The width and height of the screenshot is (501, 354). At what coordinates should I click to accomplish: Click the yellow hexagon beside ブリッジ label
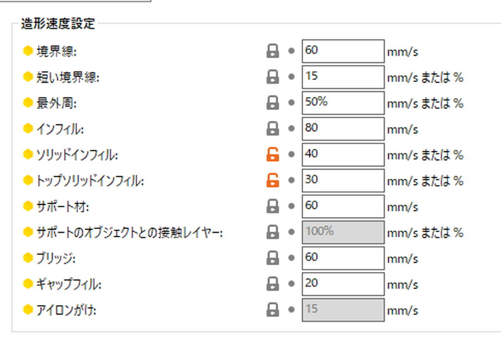click(28, 258)
